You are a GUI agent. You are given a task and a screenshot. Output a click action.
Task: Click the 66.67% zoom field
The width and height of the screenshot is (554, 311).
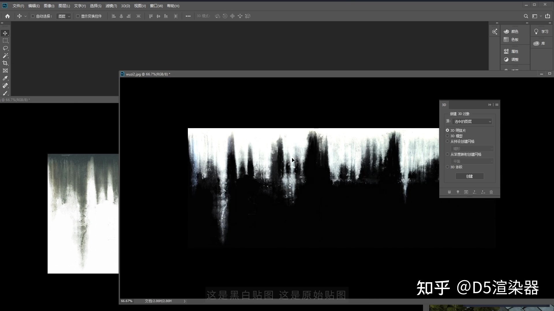click(127, 301)
